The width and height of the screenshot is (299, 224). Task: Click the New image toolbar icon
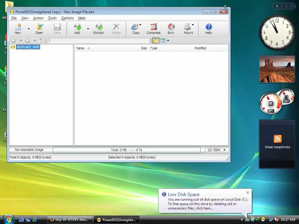coord(18,29)
